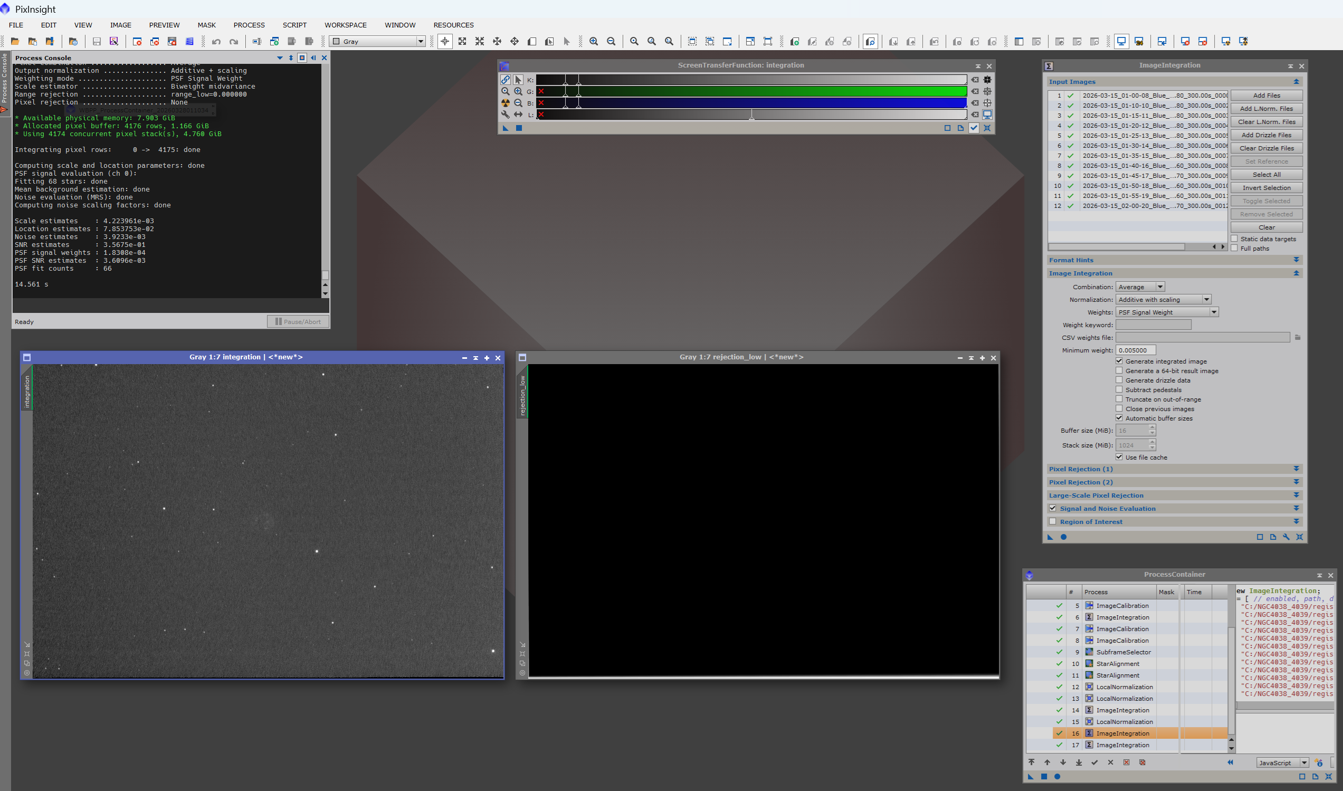Toggle the linked RGB channels chain icon

(x=505, y=80)
